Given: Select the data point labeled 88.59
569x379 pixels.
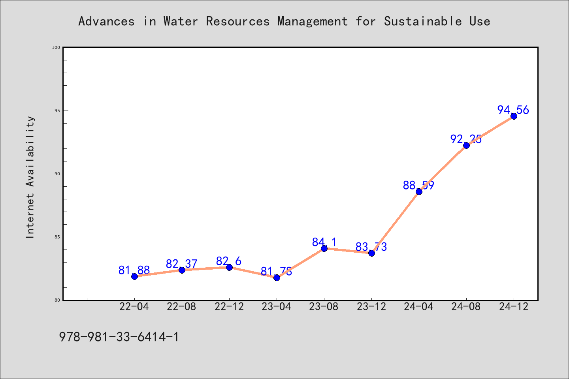Looking at the screenshot, I should click(419, 191).
